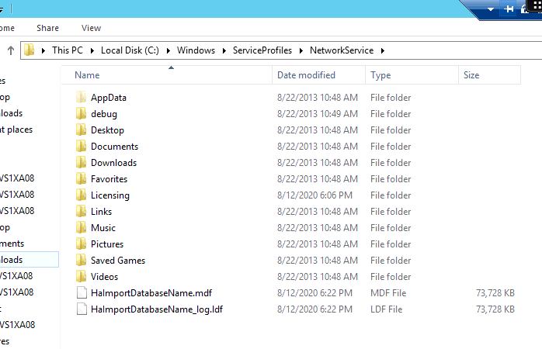
Task: Click debug date 8/22/2013 10:49 AM
Action: click(318, 113)
